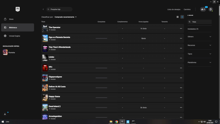Image resolution: width=220 pixels, height=124 pixels.
Task: Expand the Gênero filter
Action: point(199,36)
